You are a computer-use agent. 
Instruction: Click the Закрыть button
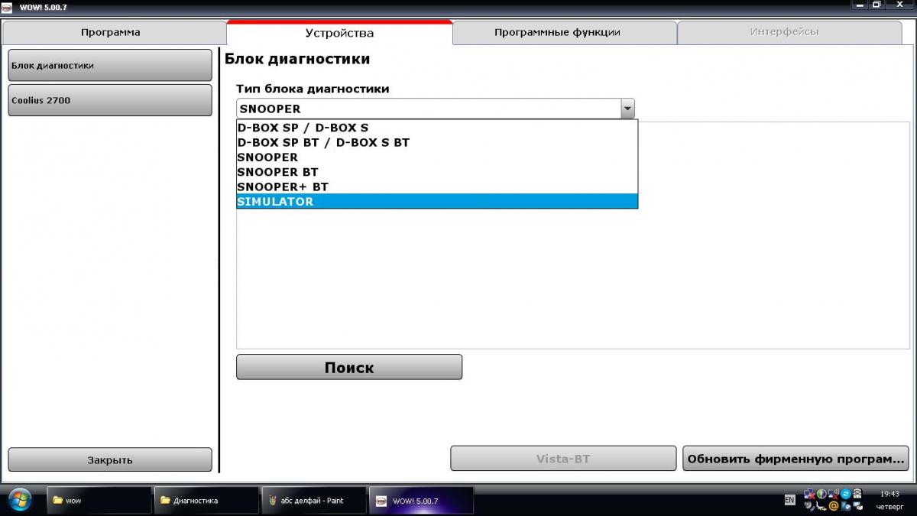tap(110, 459)
